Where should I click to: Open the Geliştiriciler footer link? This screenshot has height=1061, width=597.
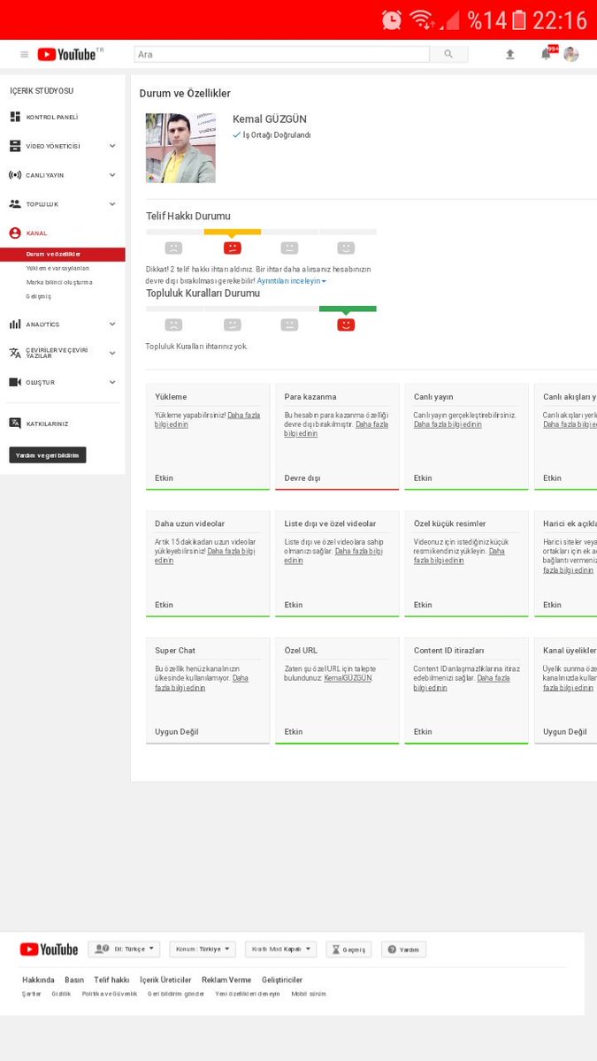pos(282,980)
